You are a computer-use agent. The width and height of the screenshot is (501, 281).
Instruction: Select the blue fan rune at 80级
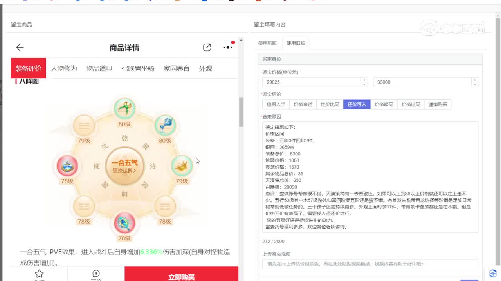165,125
